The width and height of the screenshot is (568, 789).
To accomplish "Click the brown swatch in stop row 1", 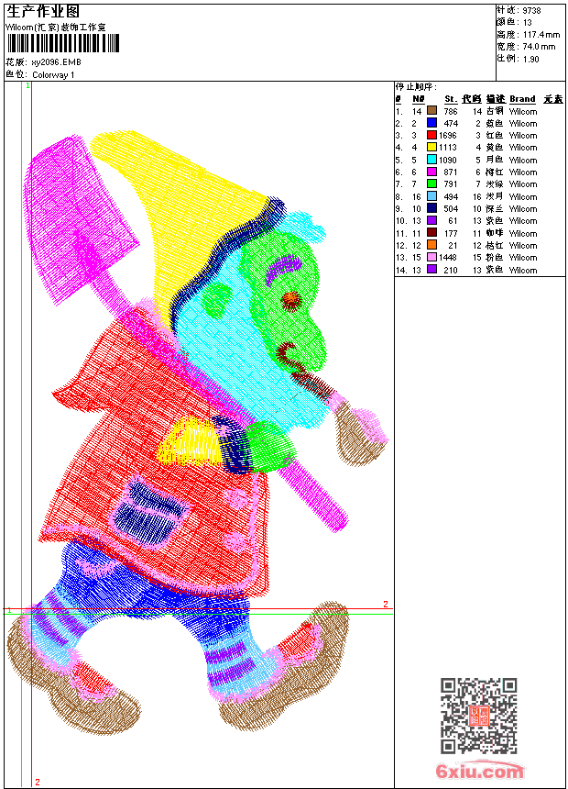I will click(431, 111).
